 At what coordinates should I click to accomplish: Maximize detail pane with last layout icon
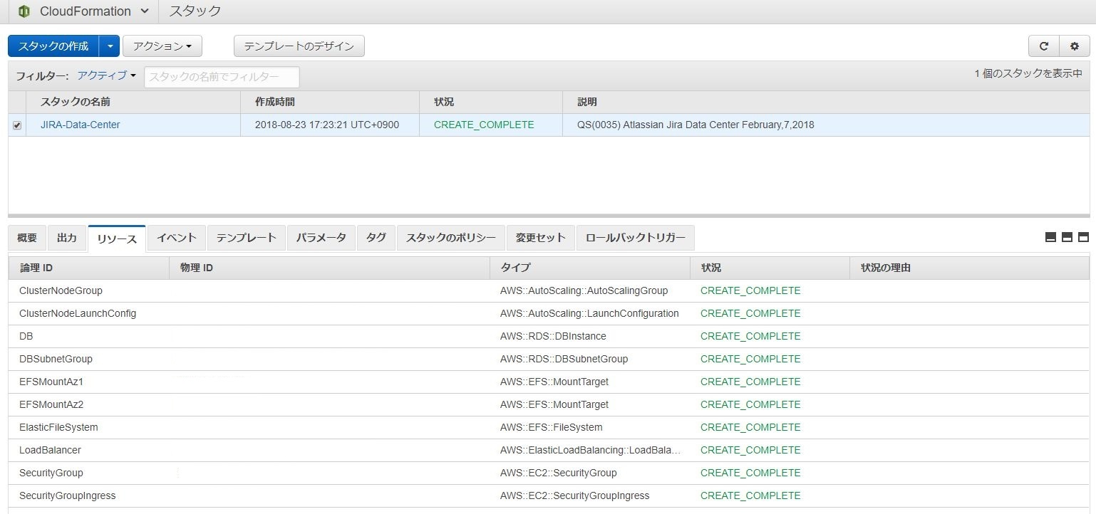pos(1083,237)
